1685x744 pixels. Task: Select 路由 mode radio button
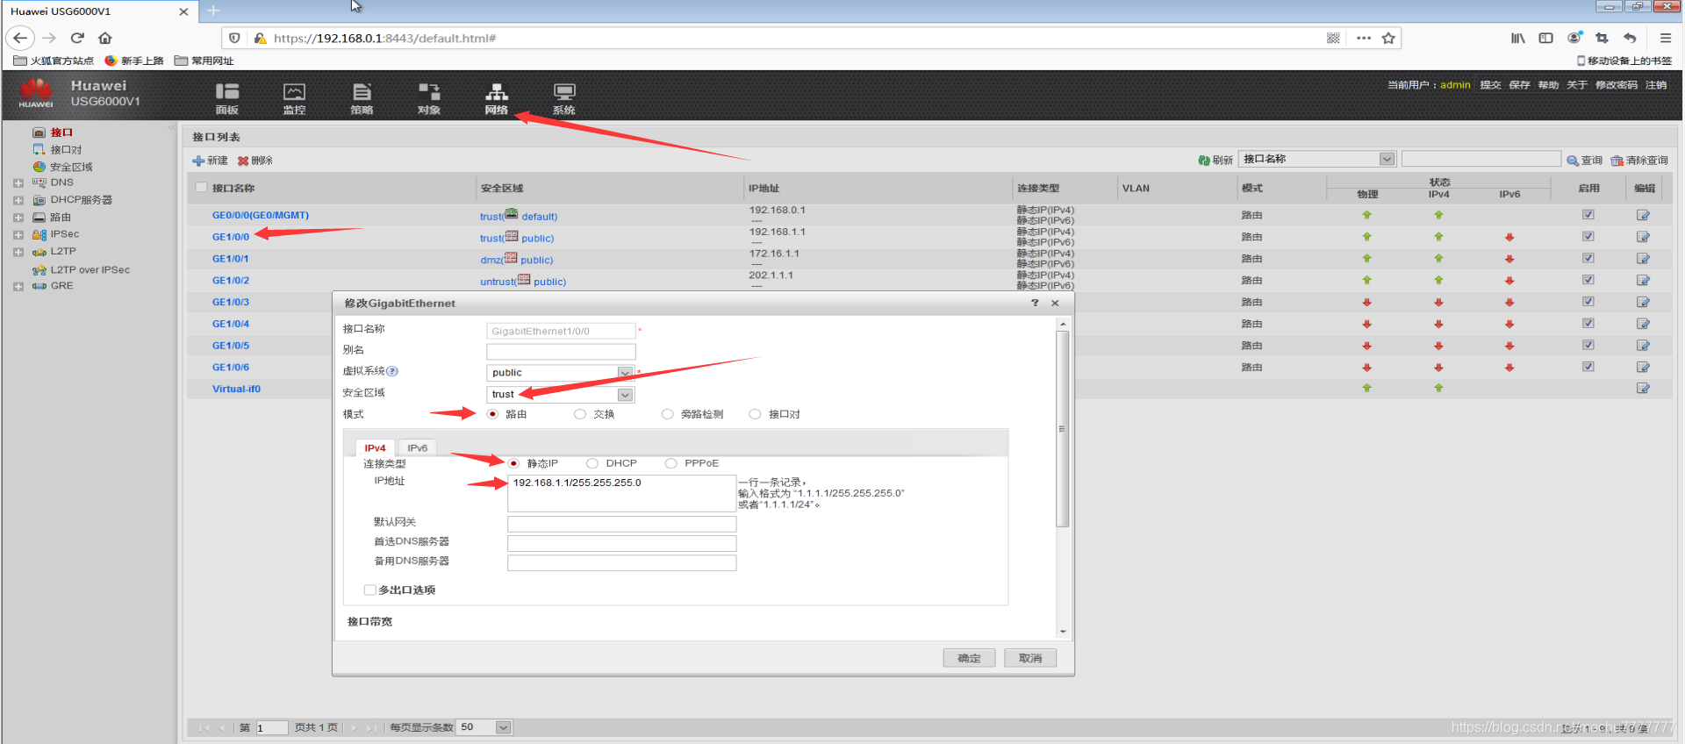(x=492, y=414)
